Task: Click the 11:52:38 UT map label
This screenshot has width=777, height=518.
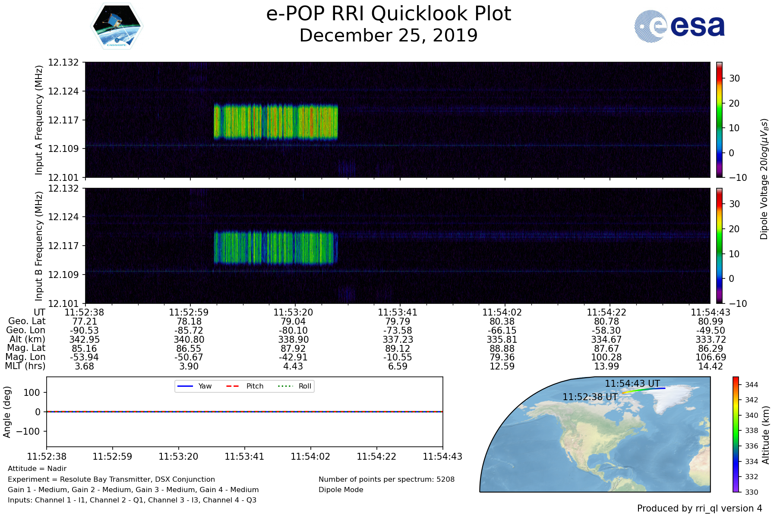Action: (590, 397)
